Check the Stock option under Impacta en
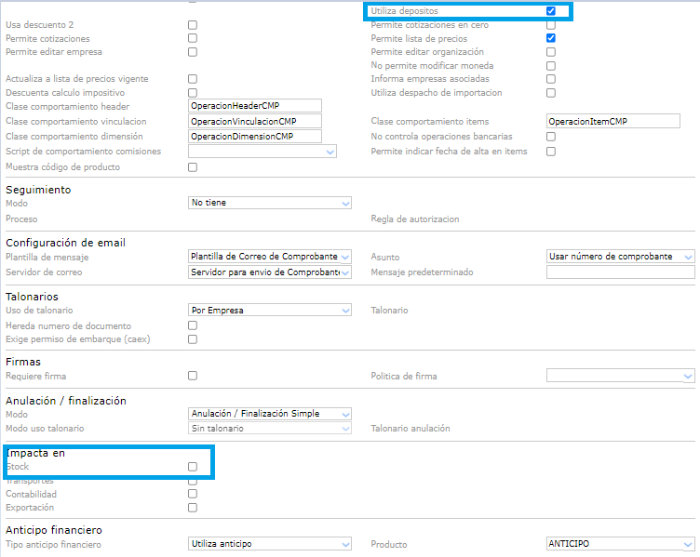The width and height of the screenshot is (700, 557). pos(193,467)
